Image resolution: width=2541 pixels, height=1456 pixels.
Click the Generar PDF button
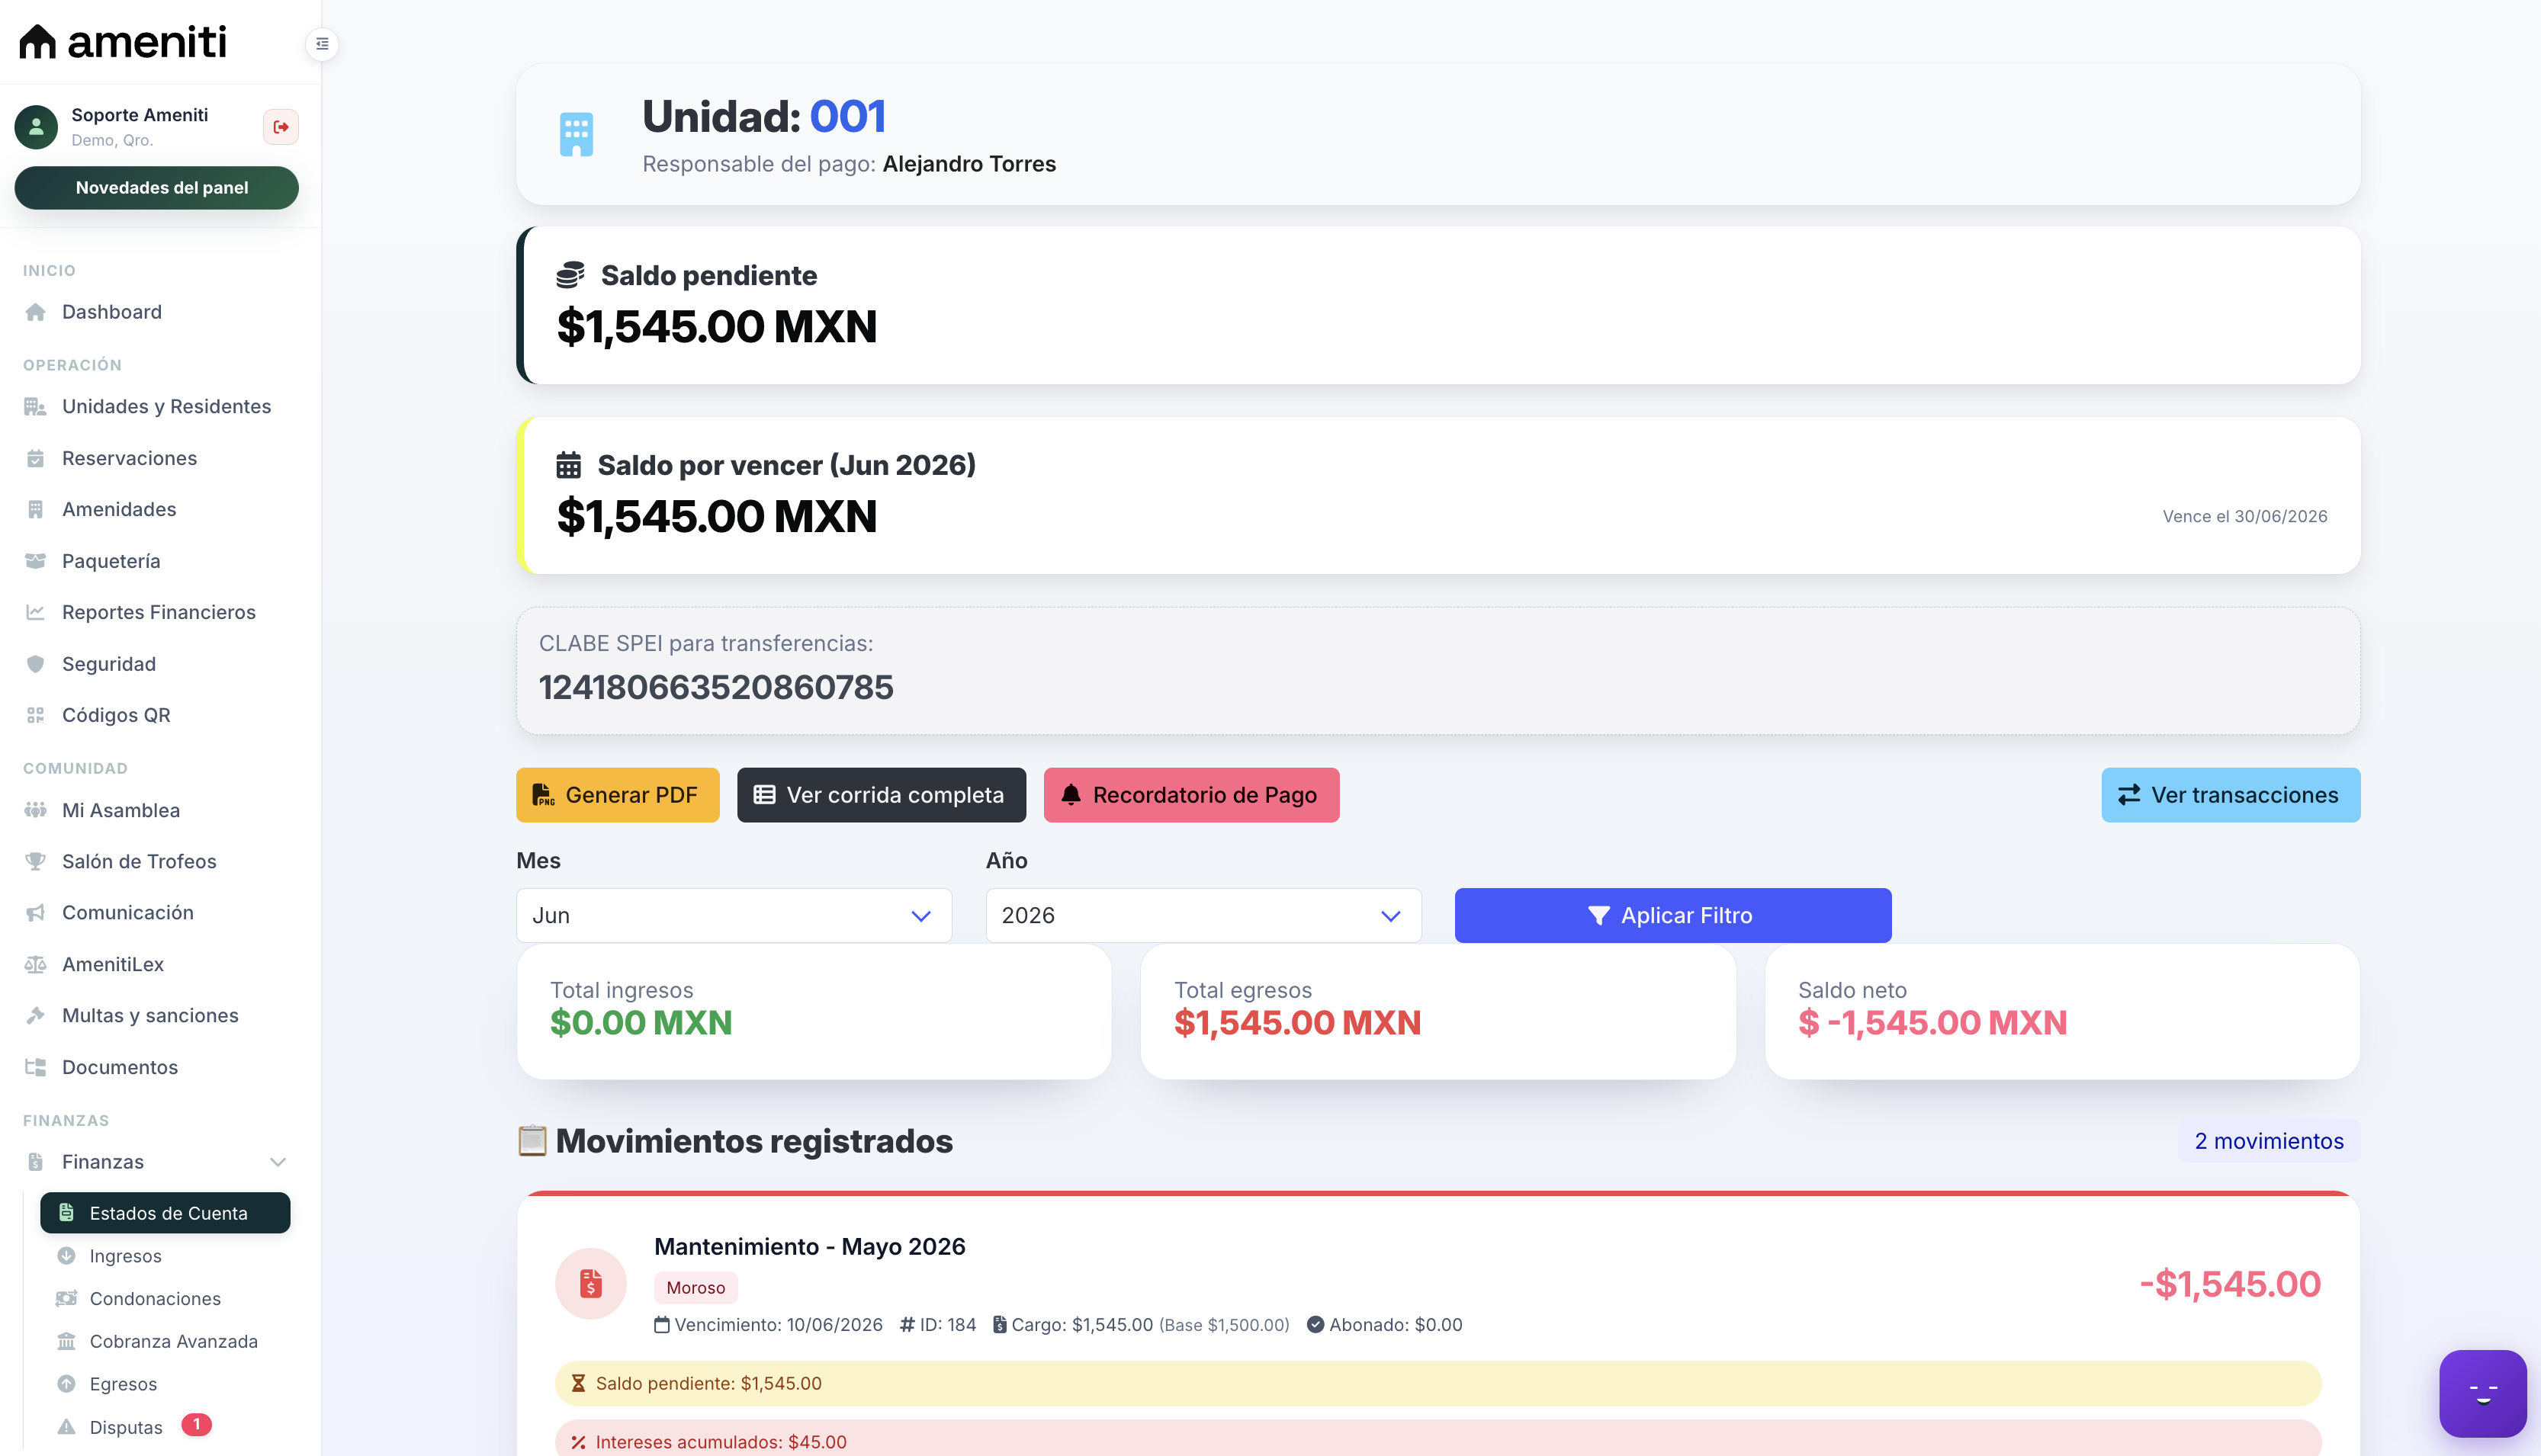pyautogui.click(x=618, y=795)
